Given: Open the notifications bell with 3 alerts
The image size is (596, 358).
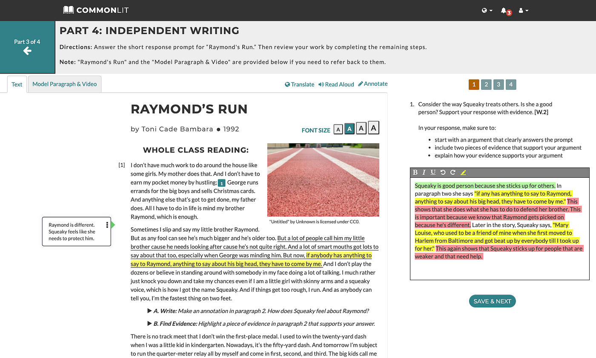Looking at the screenshot, I should tap(506, 11).
